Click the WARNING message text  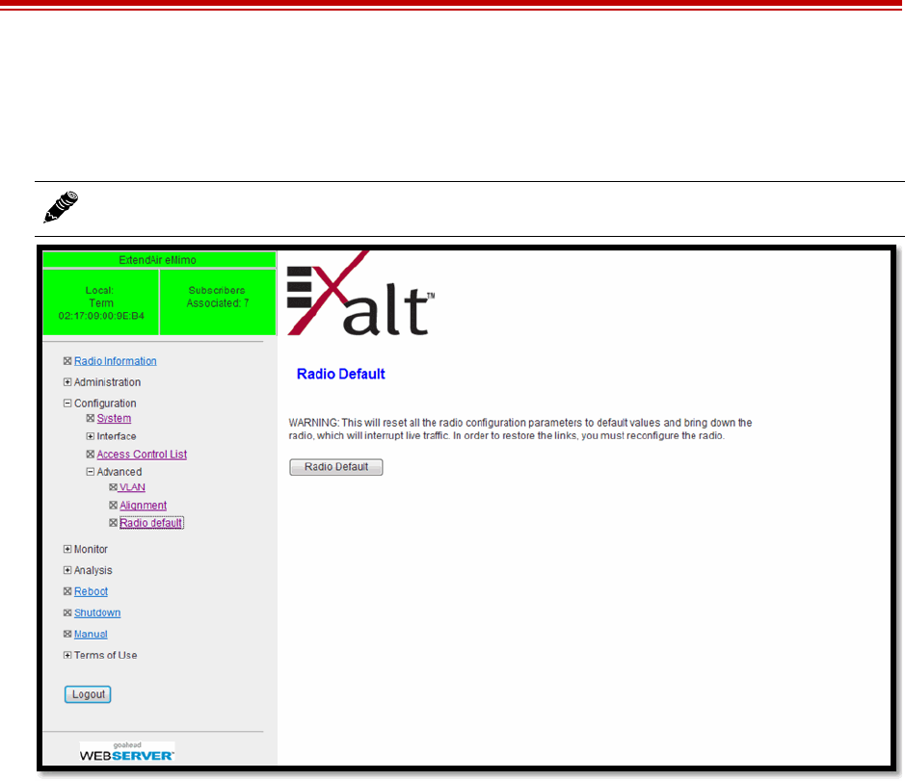click(x=520, y=430)
